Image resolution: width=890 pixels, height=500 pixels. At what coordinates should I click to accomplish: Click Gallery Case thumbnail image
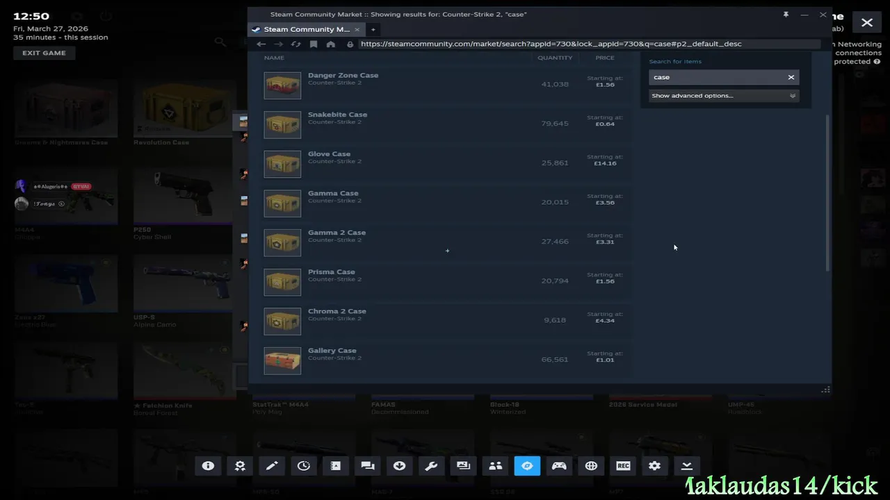pyautogui.click(x=282, y=361)
